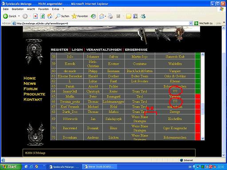Click the Ergebnisse navigation link
Viewport: 227px width, 170px height.
pos(136,50)
